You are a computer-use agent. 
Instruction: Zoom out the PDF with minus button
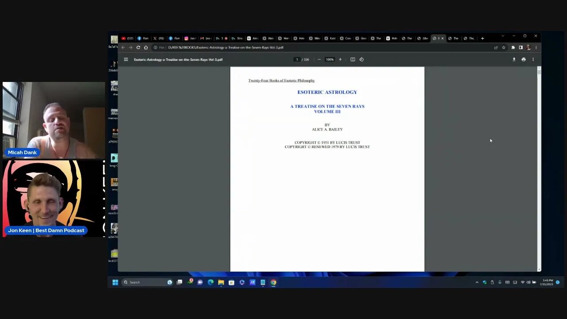pyautogui.click(x=319, y=59)
